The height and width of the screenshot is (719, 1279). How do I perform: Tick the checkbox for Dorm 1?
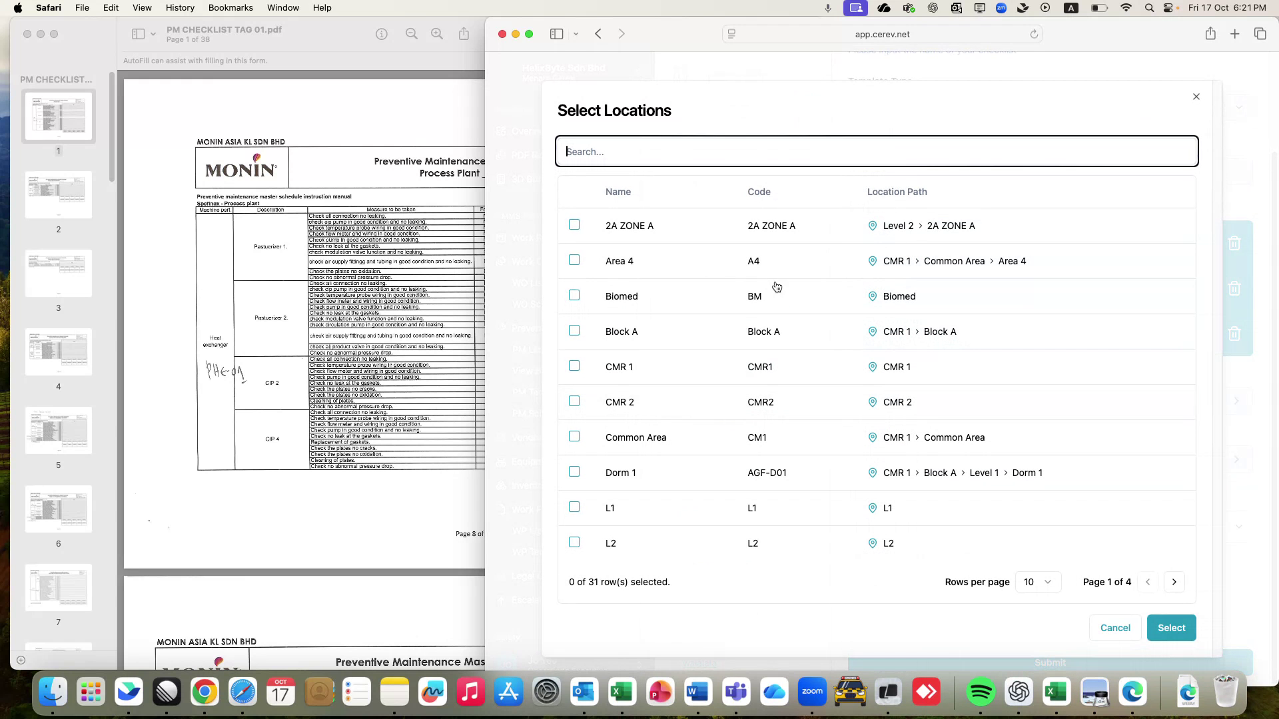coord(574,471)
